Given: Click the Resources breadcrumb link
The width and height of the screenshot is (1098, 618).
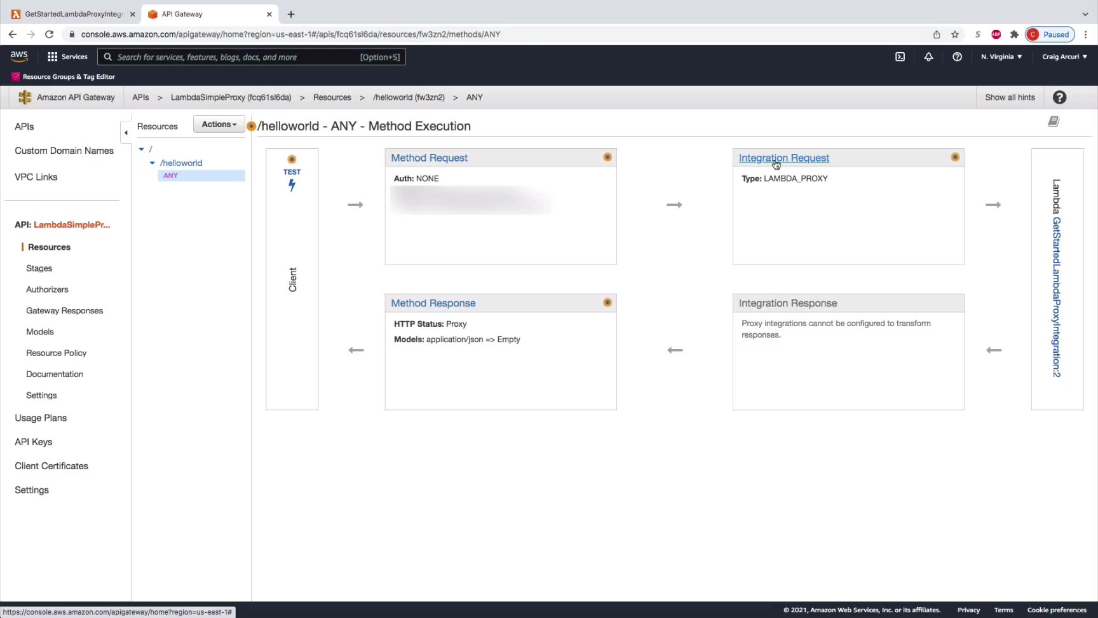Looking at the screenshot, I should (x=332, y=97).
